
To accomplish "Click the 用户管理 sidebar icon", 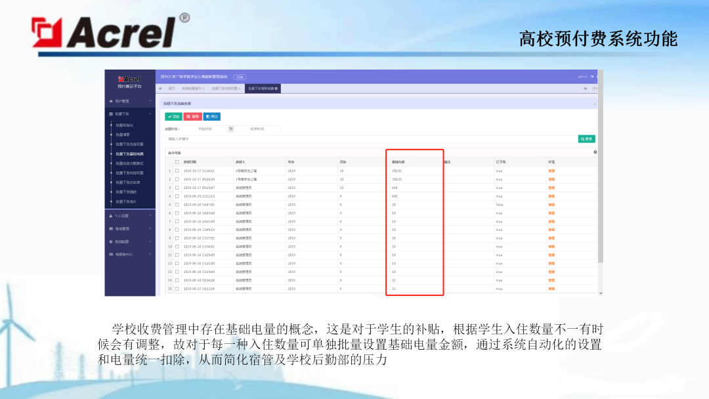I will click(x=110, y=101).
